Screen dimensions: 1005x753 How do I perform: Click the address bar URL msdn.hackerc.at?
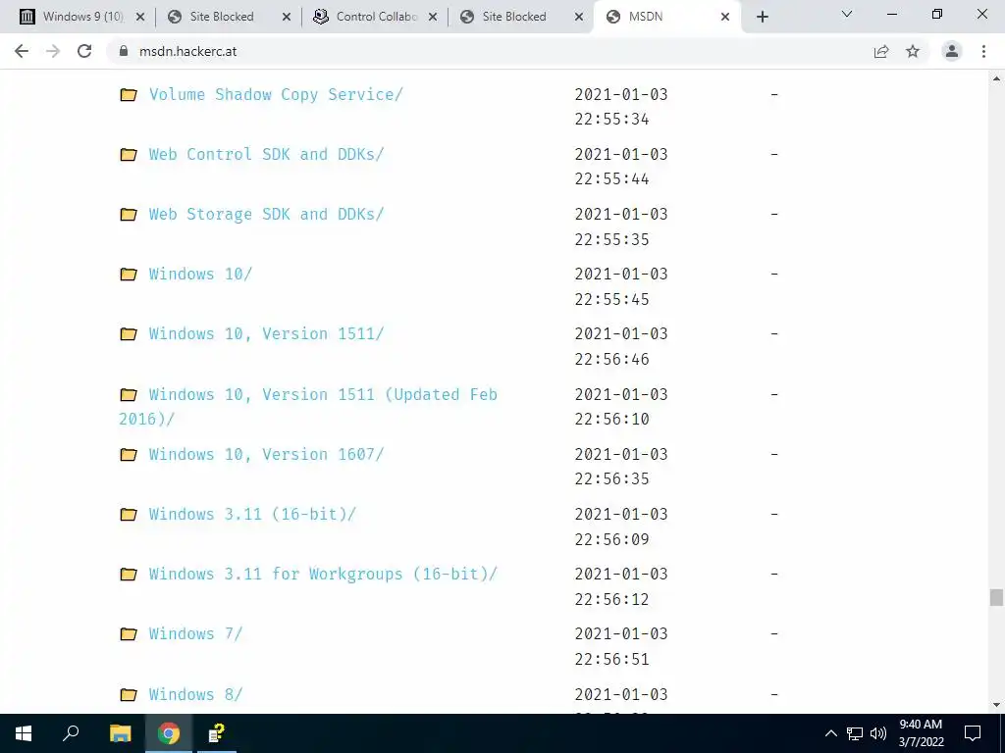[x=187, y=51]
